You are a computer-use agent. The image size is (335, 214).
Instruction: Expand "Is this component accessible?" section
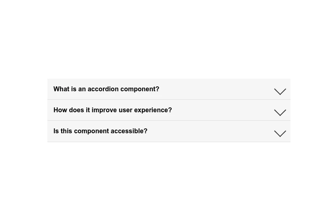pyautogui.click(x=169, y=131)
